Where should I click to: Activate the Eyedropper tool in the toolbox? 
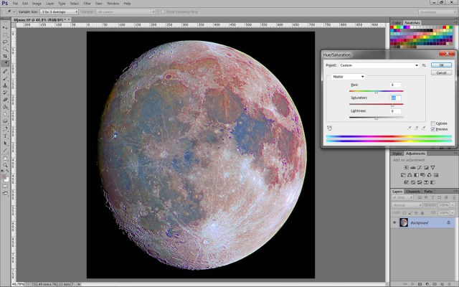[x=5, y=63]
